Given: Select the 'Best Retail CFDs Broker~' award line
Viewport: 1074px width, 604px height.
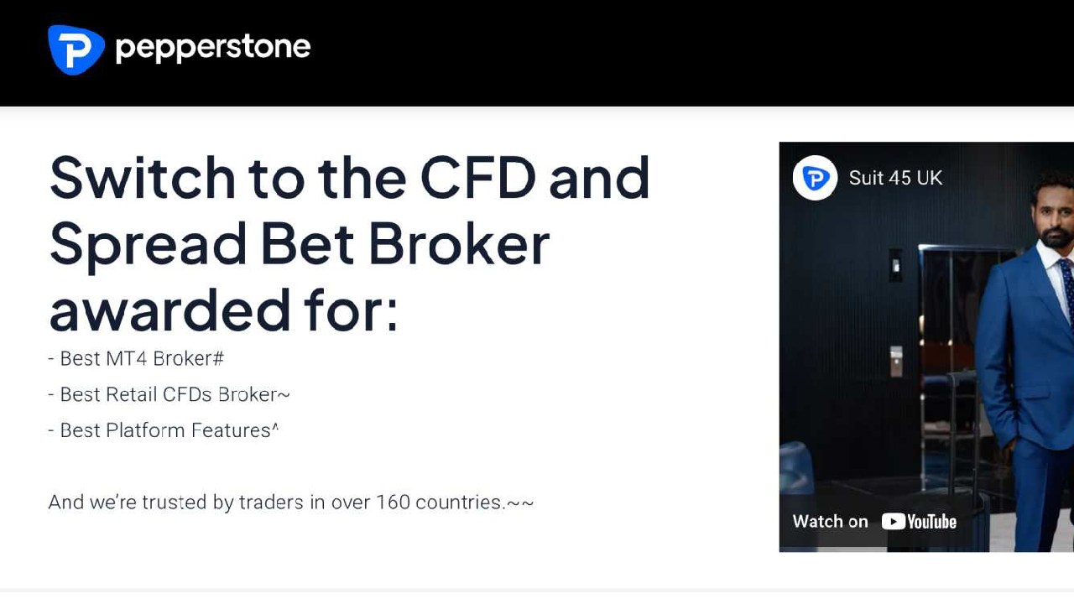Looking at the screenshot, I should 168,394.
